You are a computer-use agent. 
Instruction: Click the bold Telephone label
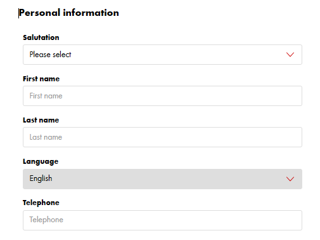point(41,203)
